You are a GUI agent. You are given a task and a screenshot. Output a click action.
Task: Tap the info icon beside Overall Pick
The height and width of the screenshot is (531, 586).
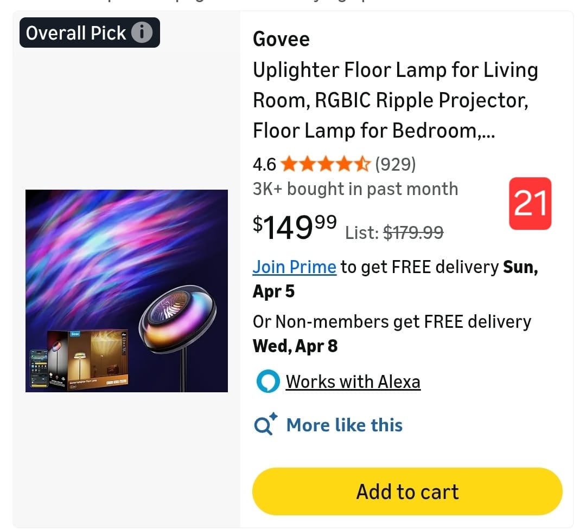[142, 33]
